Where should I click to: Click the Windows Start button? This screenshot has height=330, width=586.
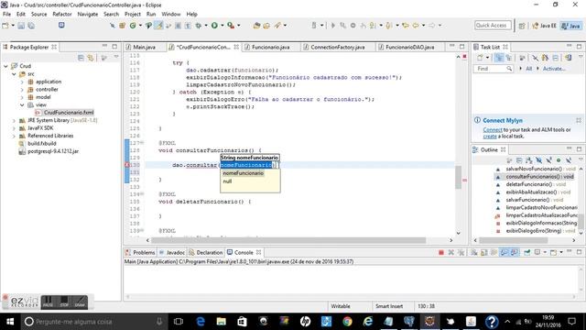click(x=10, y=322)
